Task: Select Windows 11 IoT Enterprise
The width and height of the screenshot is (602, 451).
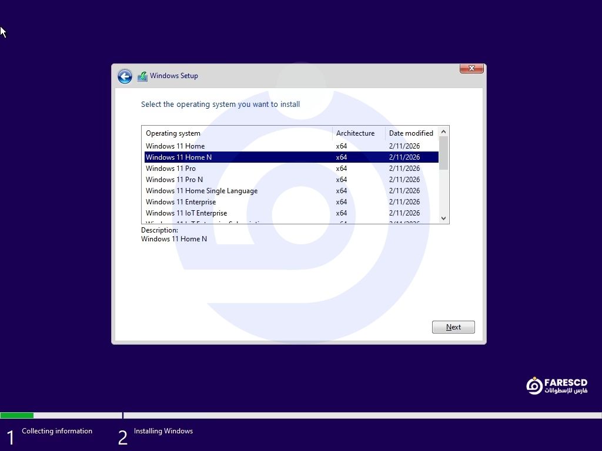Action: 186,213
